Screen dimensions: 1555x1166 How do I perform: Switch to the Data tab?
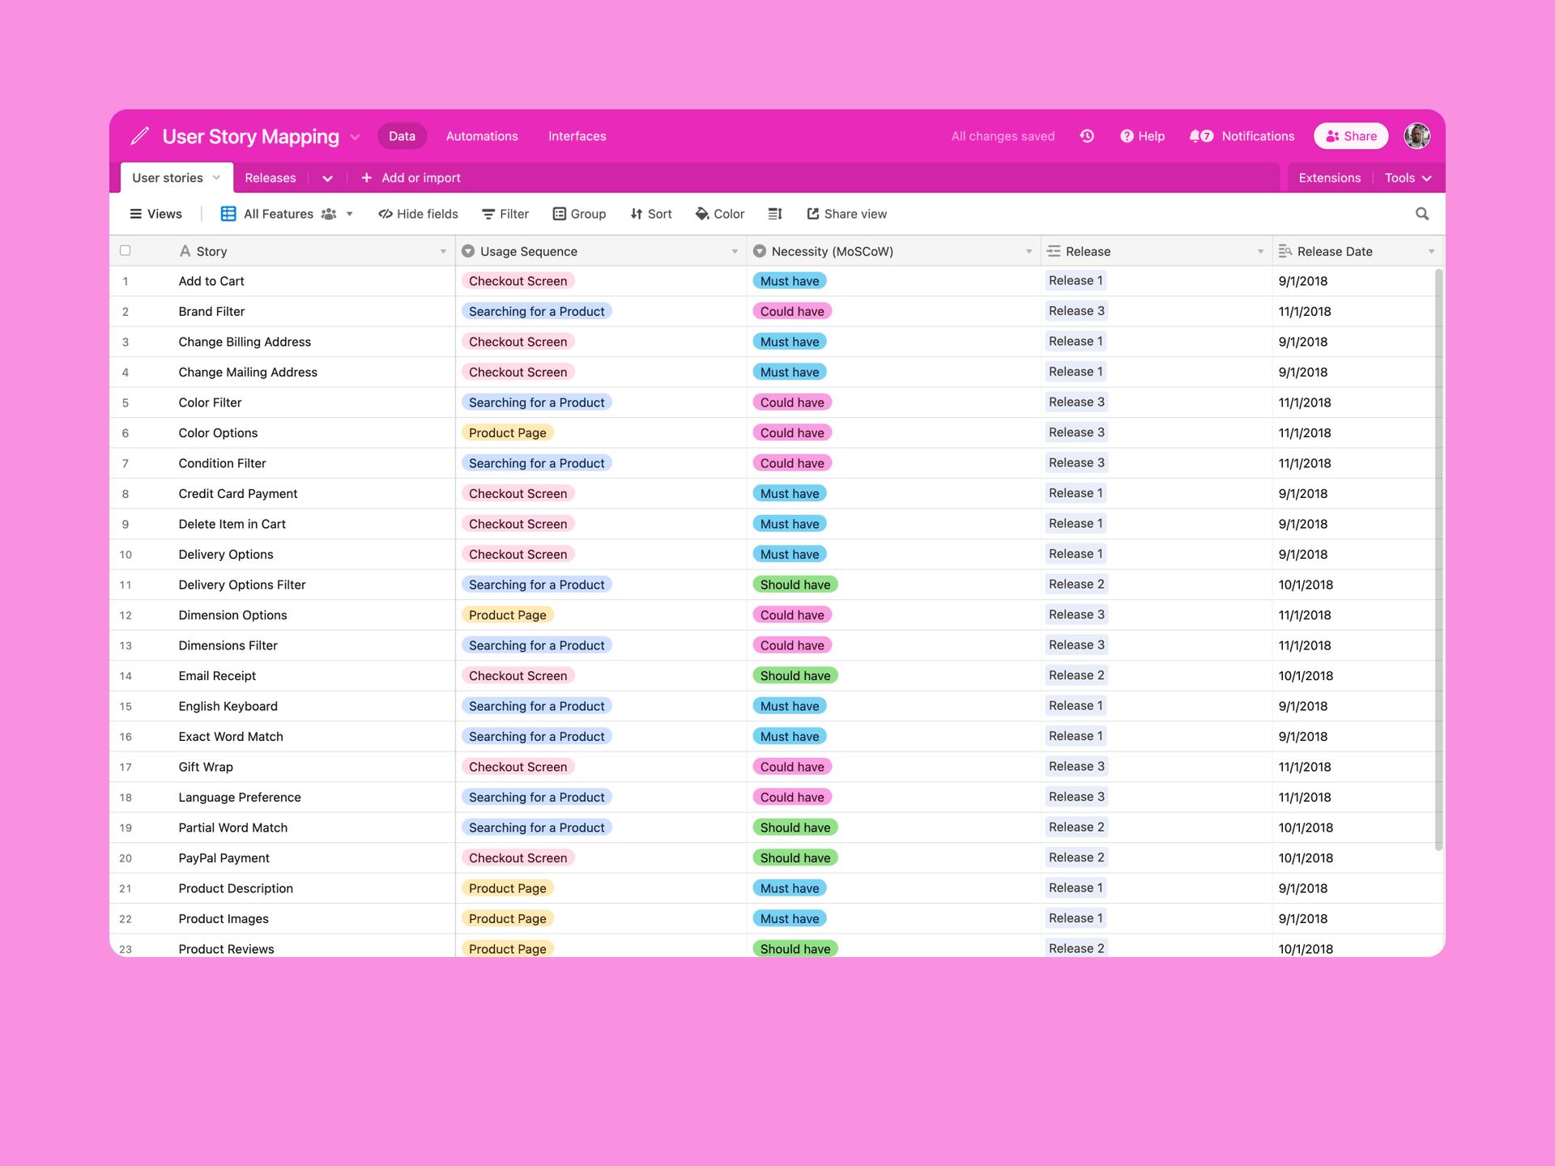402,136
